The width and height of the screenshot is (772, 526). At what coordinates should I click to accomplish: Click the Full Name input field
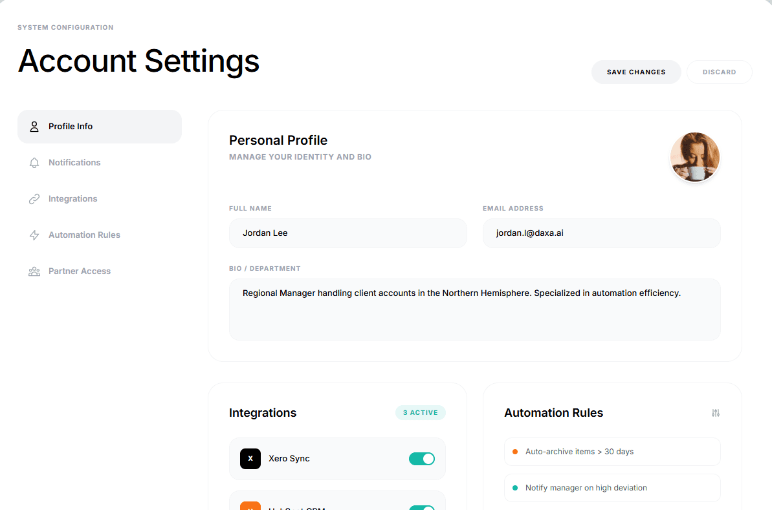point(347,233)
